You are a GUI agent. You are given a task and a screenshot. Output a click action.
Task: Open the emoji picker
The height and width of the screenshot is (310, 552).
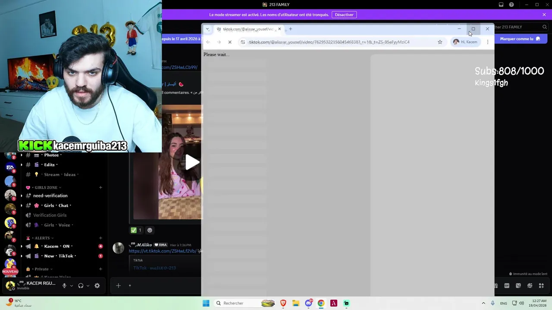[530, 285]
